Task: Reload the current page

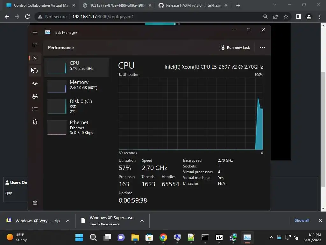Action: click(27, 17)
